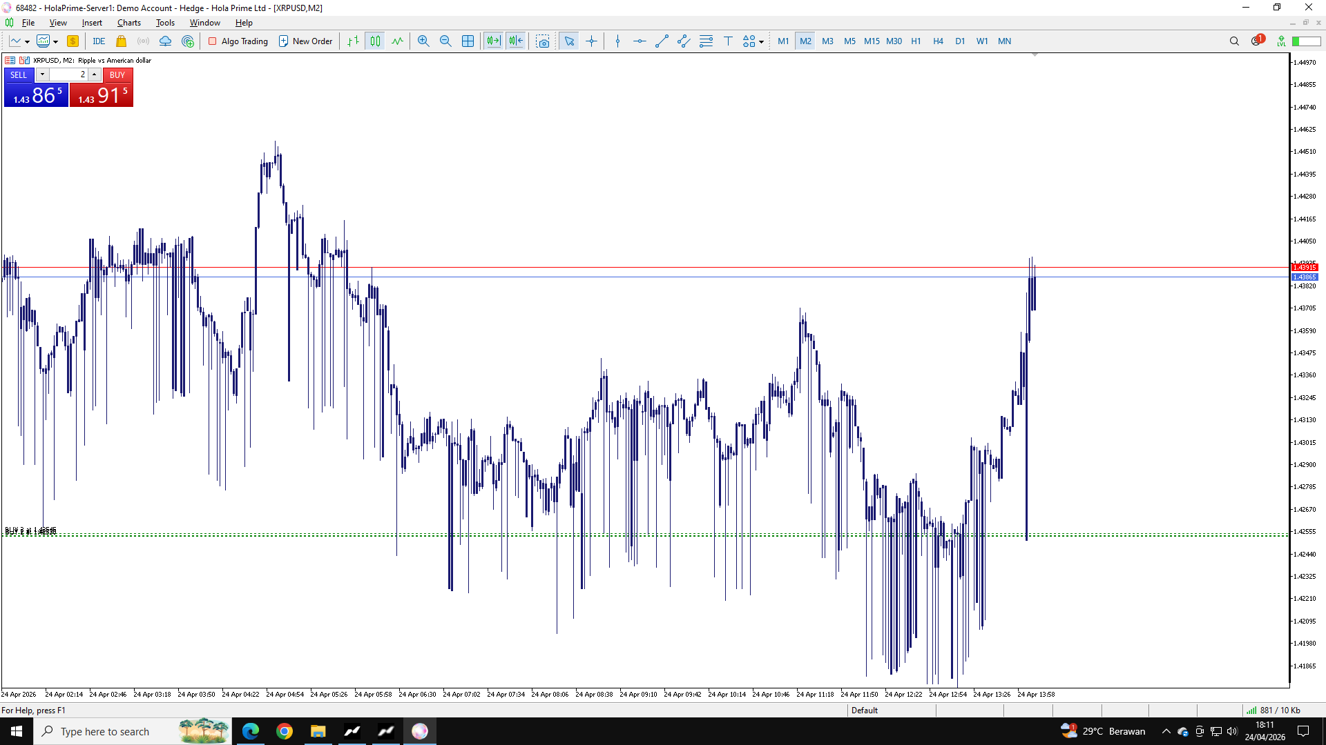Viewport: 1326px width, 745px height.
Task: Open the tile windows grid icon
Action: pos(468,41)
